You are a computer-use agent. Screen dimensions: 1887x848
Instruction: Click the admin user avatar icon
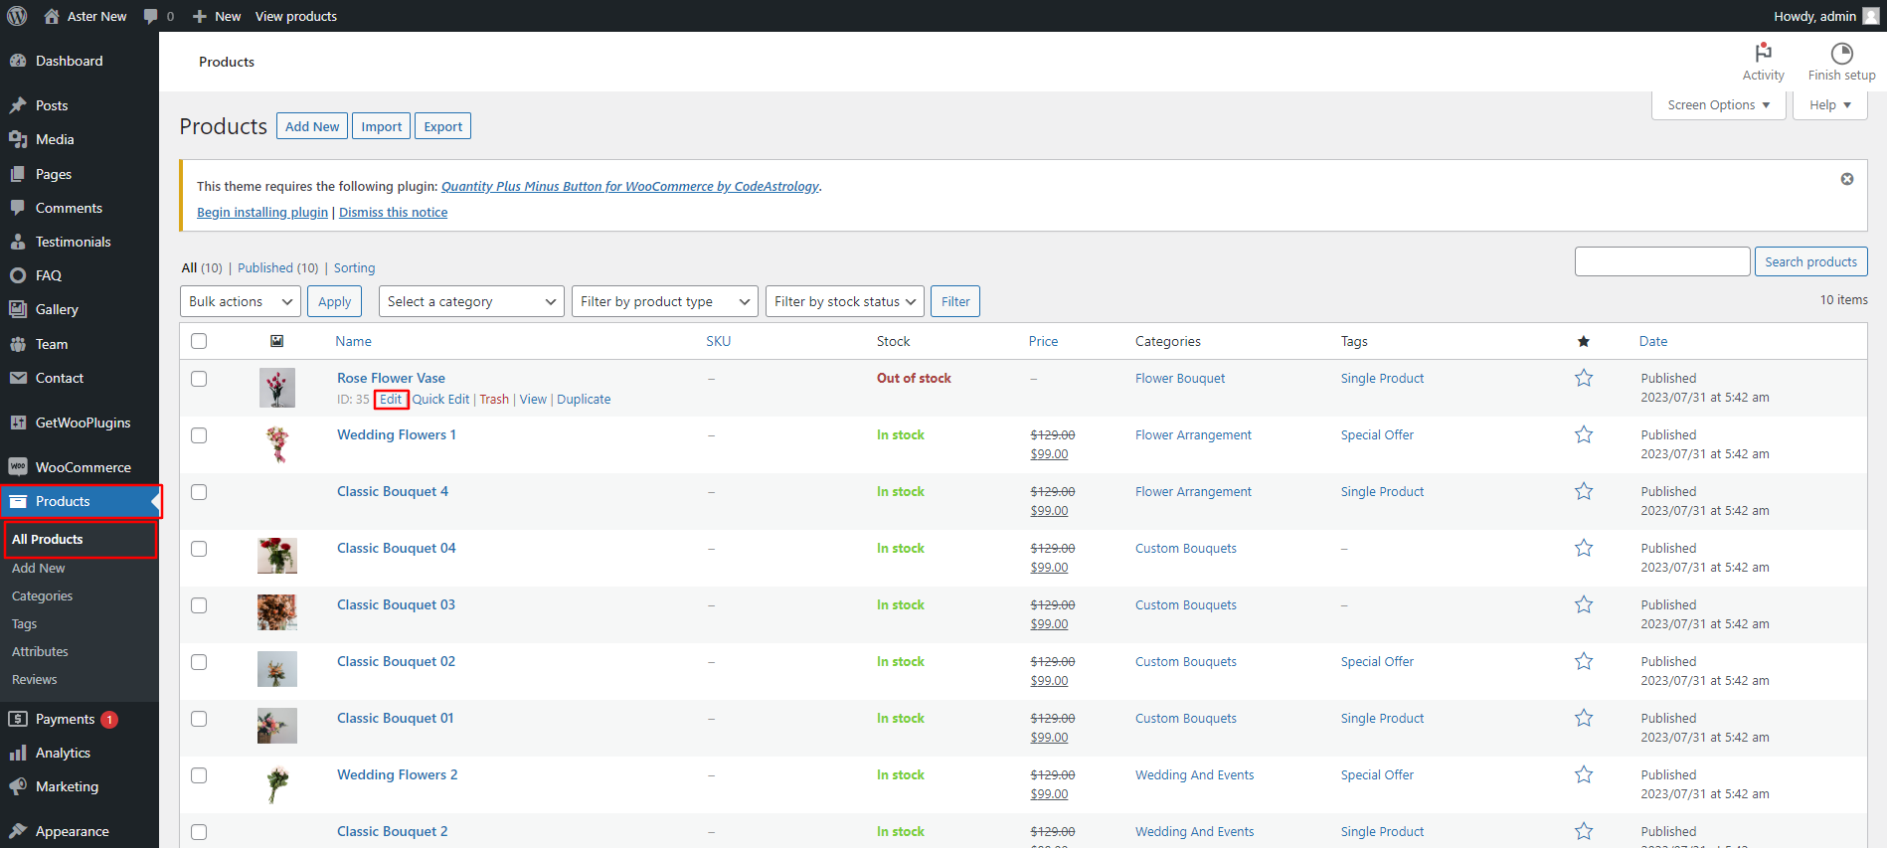[x=1870, y=16]
